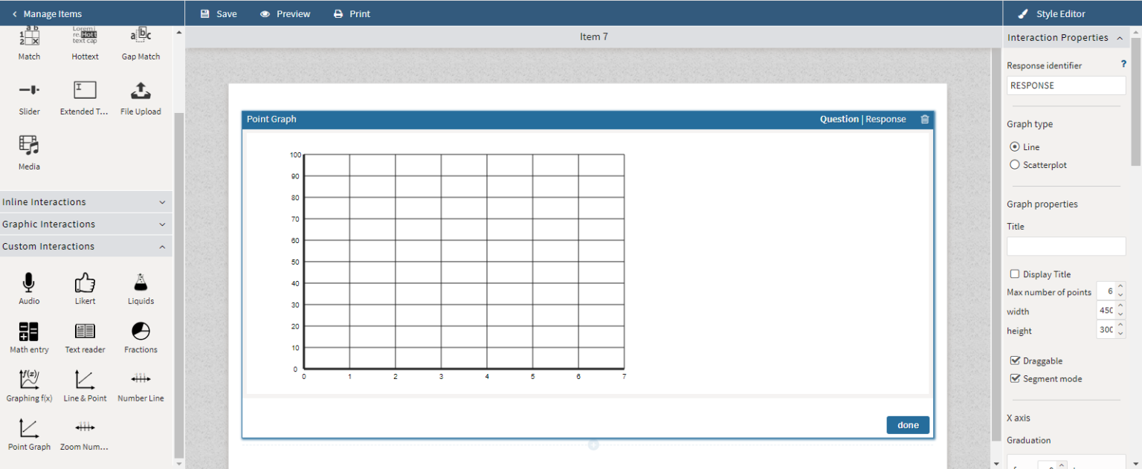Disable the Draggable option
Viewport: 1142px width, 469px height.
tap(1015, 360)
